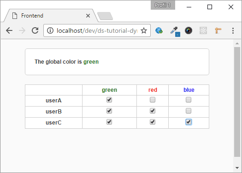
Task: Click the red column header
Action: click(x=153, y=90)
